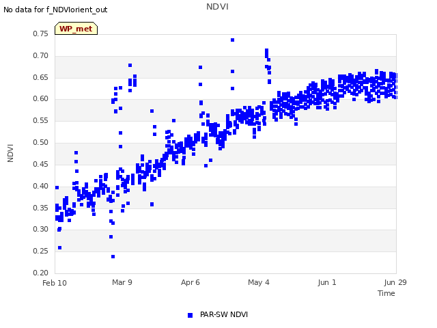The height and width of the screenshot is (328, 437).
Task: Click the 0.75 y-axis tick label
Action: 40,33
